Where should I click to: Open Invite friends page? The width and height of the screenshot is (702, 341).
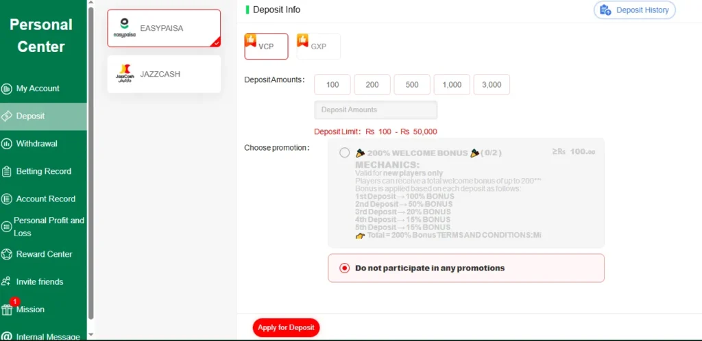tap(43, 281)
